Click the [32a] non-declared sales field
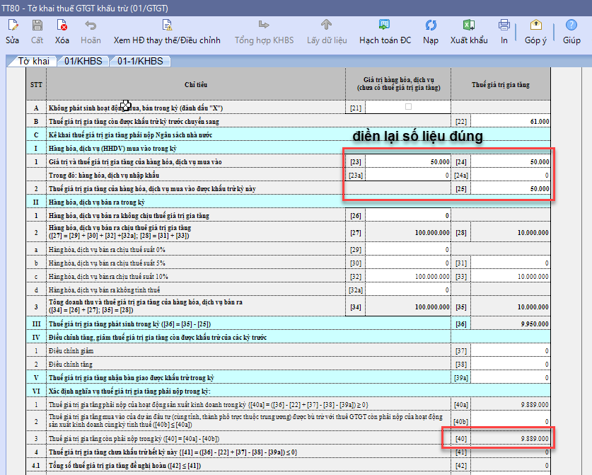592x475 pixels. tap(408, 290)
